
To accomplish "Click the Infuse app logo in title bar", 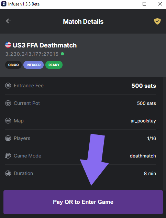I will click(4, 4).
